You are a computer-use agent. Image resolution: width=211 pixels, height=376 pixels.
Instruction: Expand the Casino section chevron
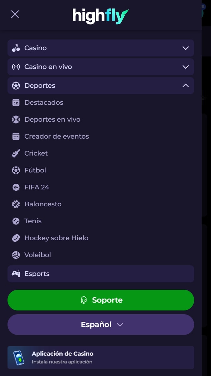tap(186, 48)
